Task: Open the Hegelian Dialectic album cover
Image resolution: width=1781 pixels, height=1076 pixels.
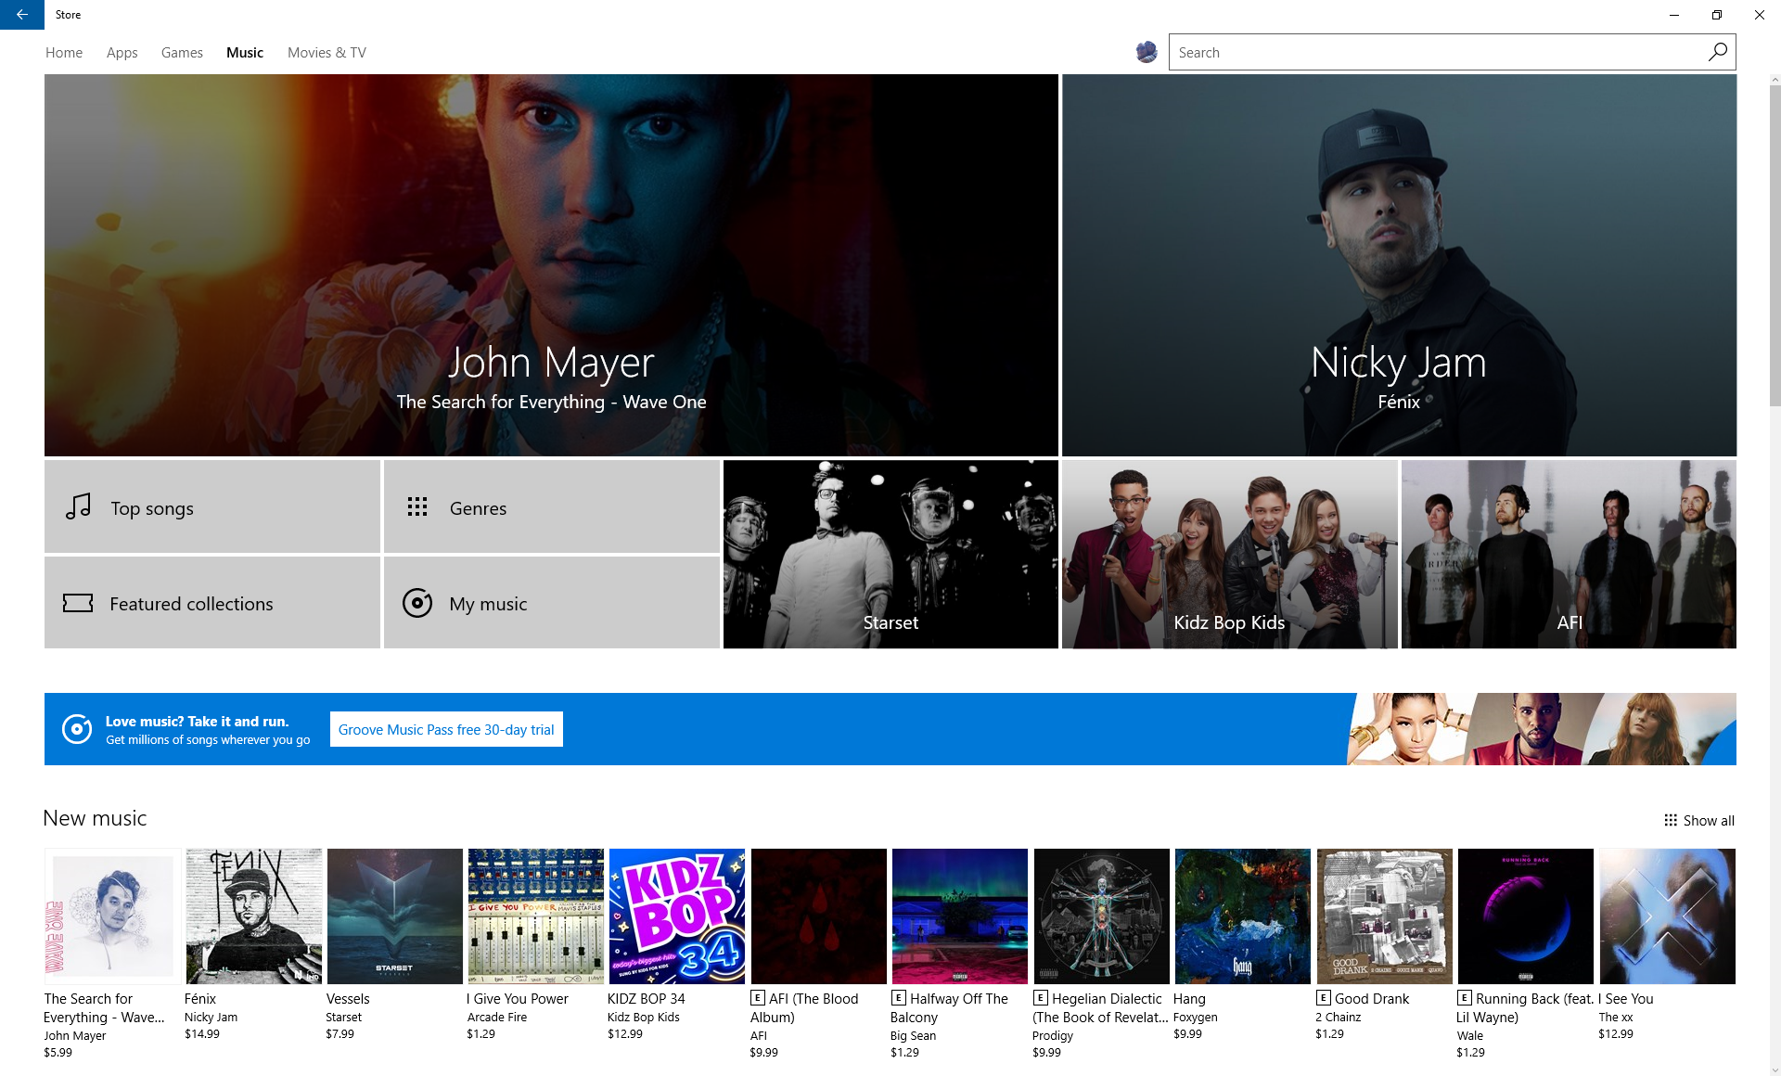Action: click(1102, 916)
